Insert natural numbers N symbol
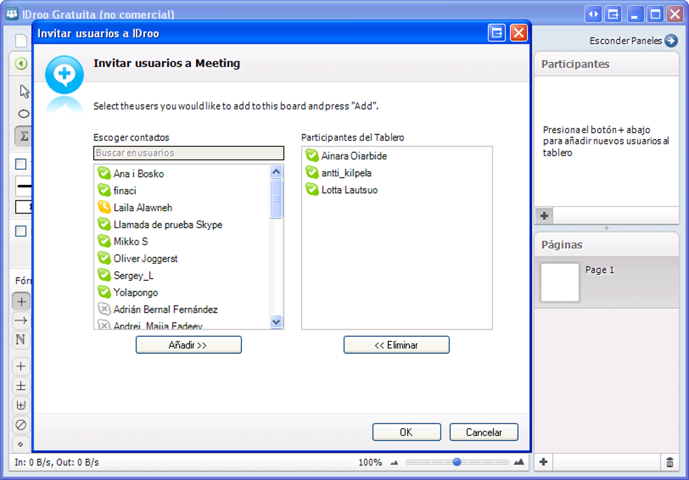The width and height of the screenshot is (689, 480). click(21, 340)
